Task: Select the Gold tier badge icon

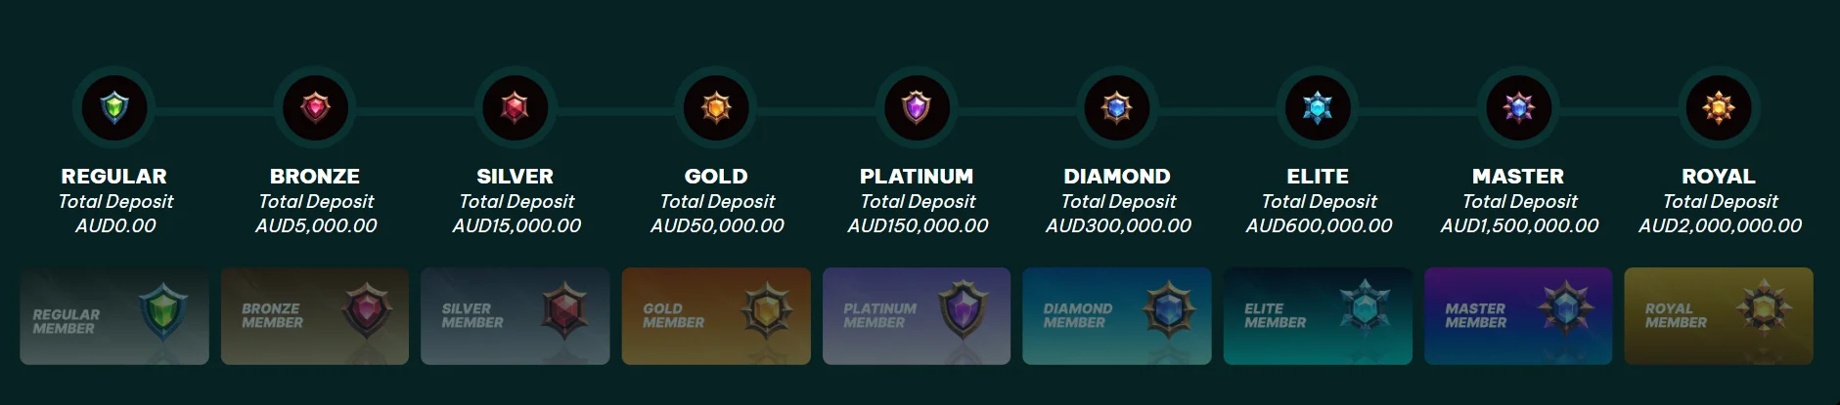Action: point(716,106)
